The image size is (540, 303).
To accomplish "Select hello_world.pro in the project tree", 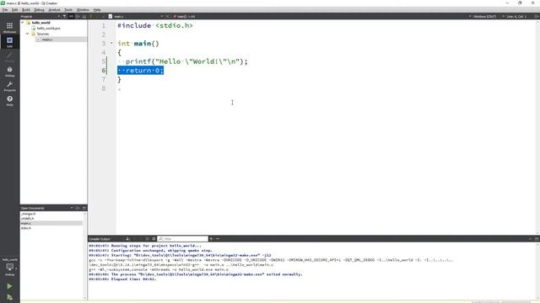I will point(49,28).
